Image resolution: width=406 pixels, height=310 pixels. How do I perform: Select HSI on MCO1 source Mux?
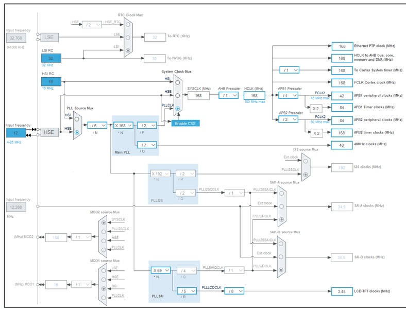pyautogui.click(x=104, y=288)
